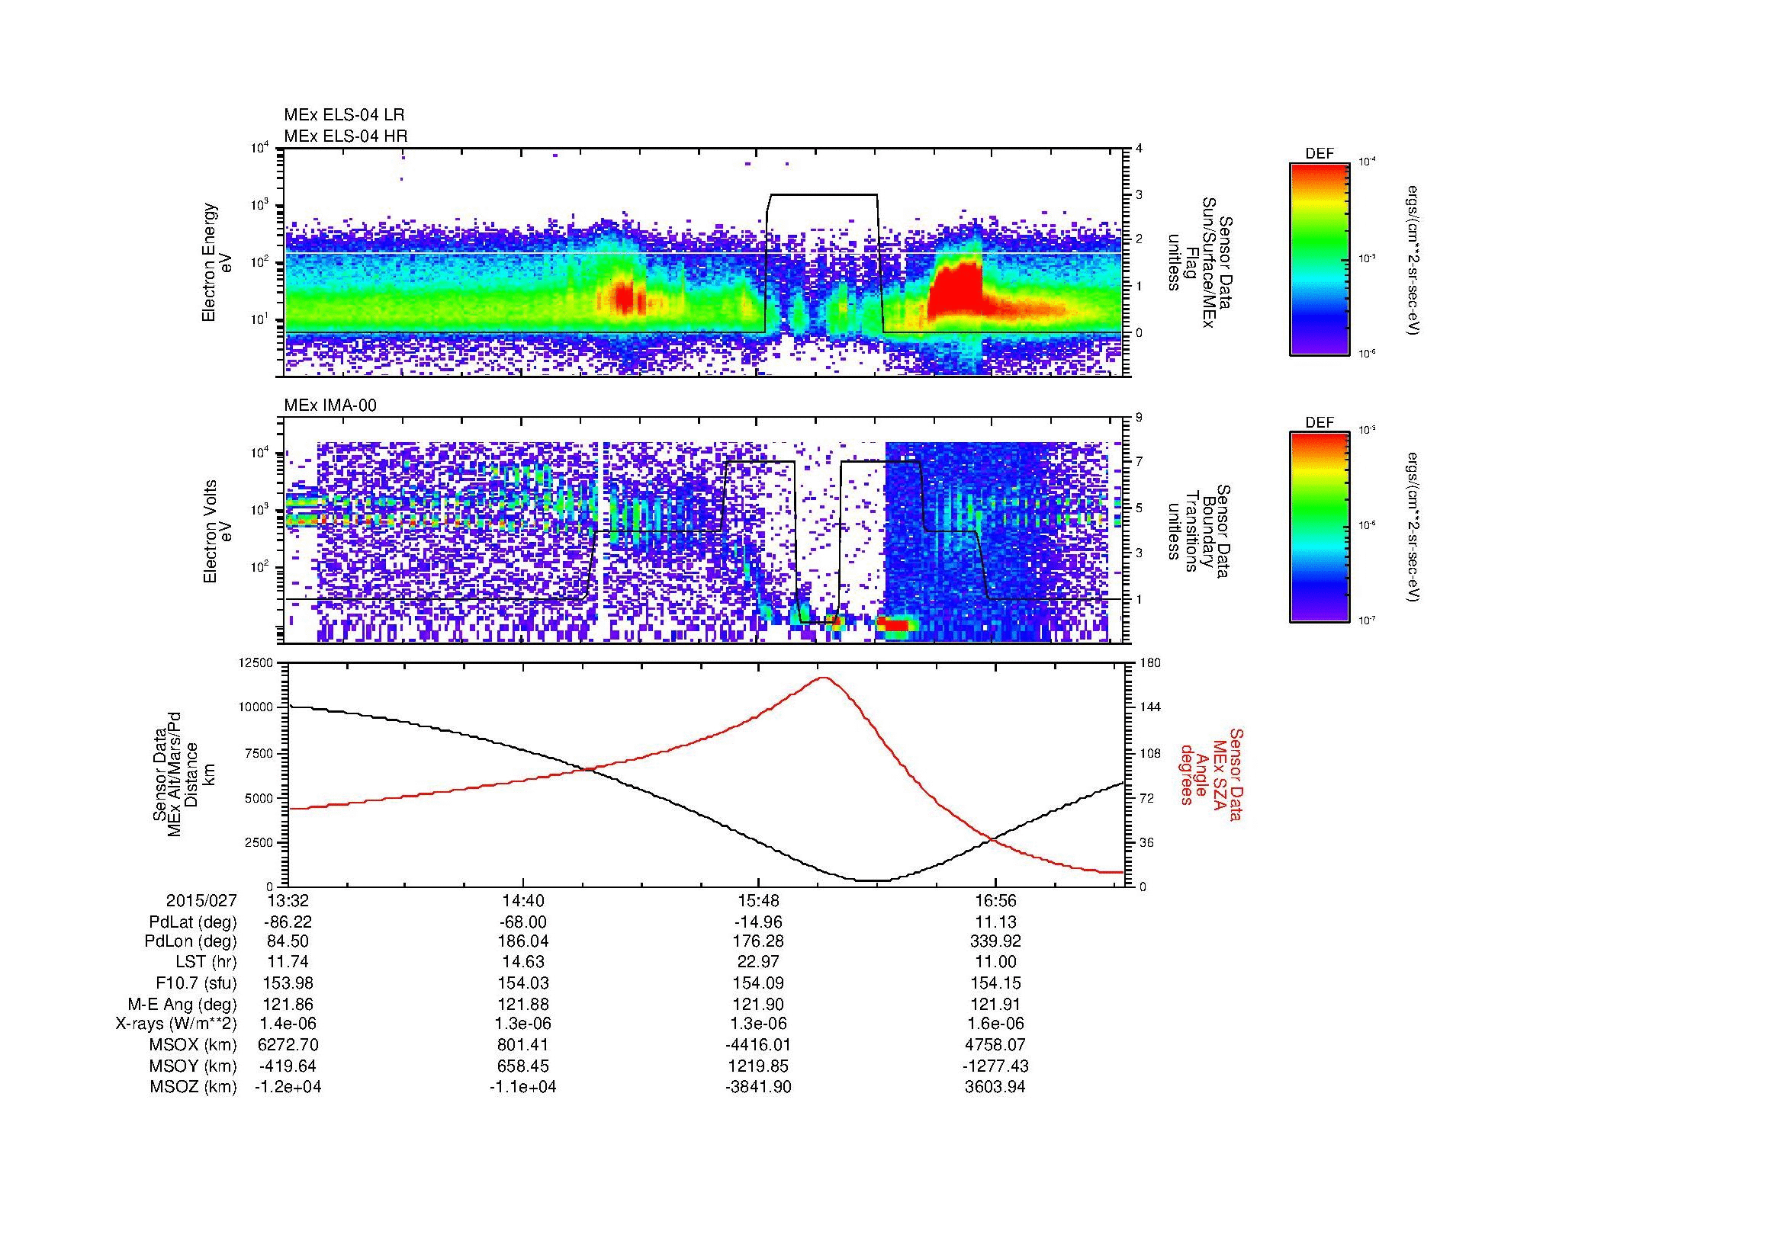Image resolution: width=1784 pixels, height=1260 pixels.
Task: Click M-E Ang value 121.86
Action: pyautogui.click(x=288, y=1004)
